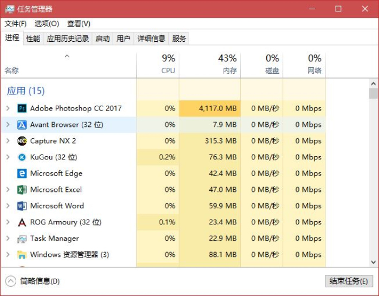Click the Avant Browser app icon
This screenshot has width=379, height=296.
click(x=22, y=125)
